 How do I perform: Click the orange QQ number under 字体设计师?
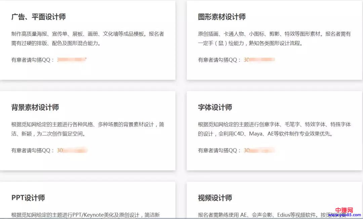point(259,150)
